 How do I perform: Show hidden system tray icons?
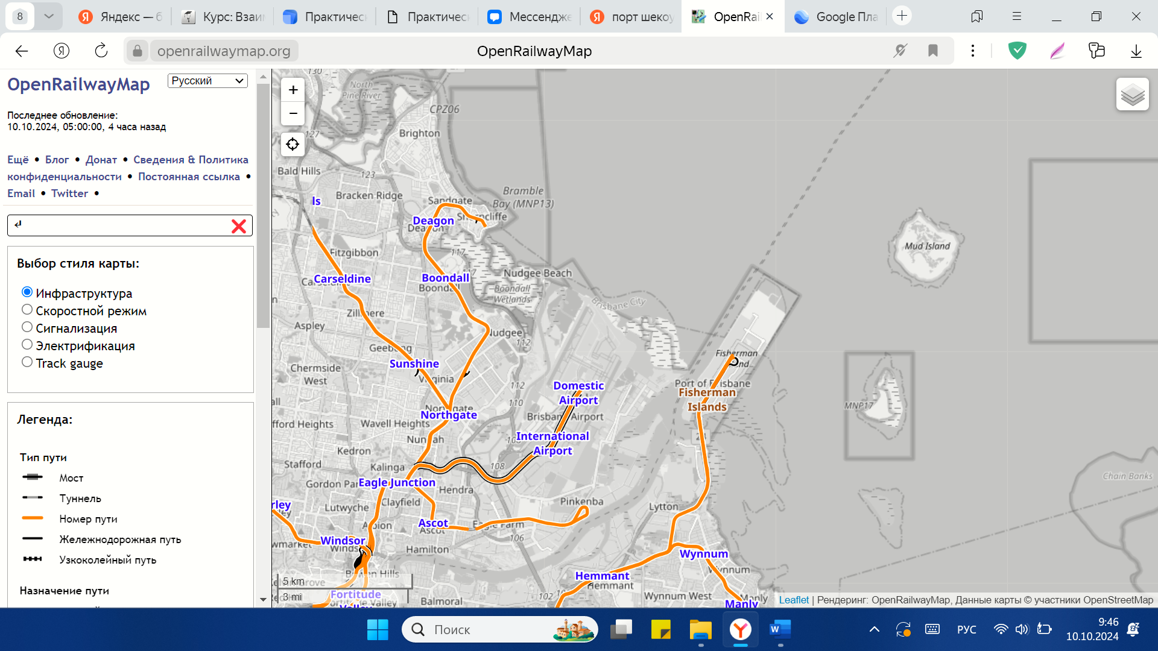click(x=875, y=630)
